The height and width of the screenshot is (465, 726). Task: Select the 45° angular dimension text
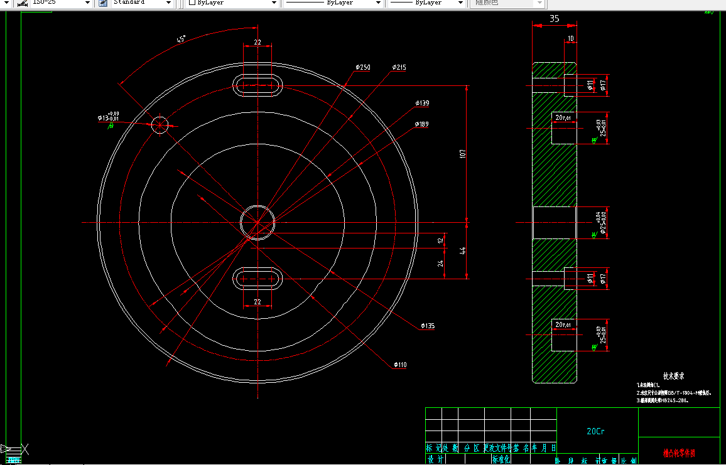[181, 39]
